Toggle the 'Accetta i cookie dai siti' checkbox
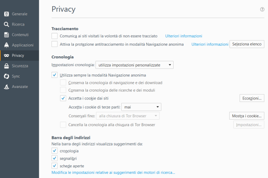The image size is (268, 178). click(x=63, y=98)
